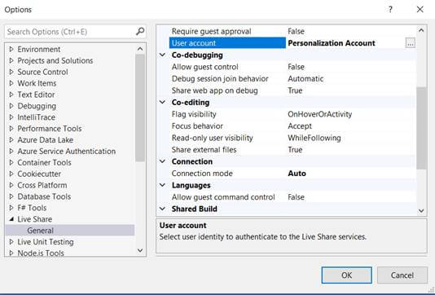The width and height of the screenshot is (435, 295).
Task: Select F# Tools category
Action: (x=32, y=208)
